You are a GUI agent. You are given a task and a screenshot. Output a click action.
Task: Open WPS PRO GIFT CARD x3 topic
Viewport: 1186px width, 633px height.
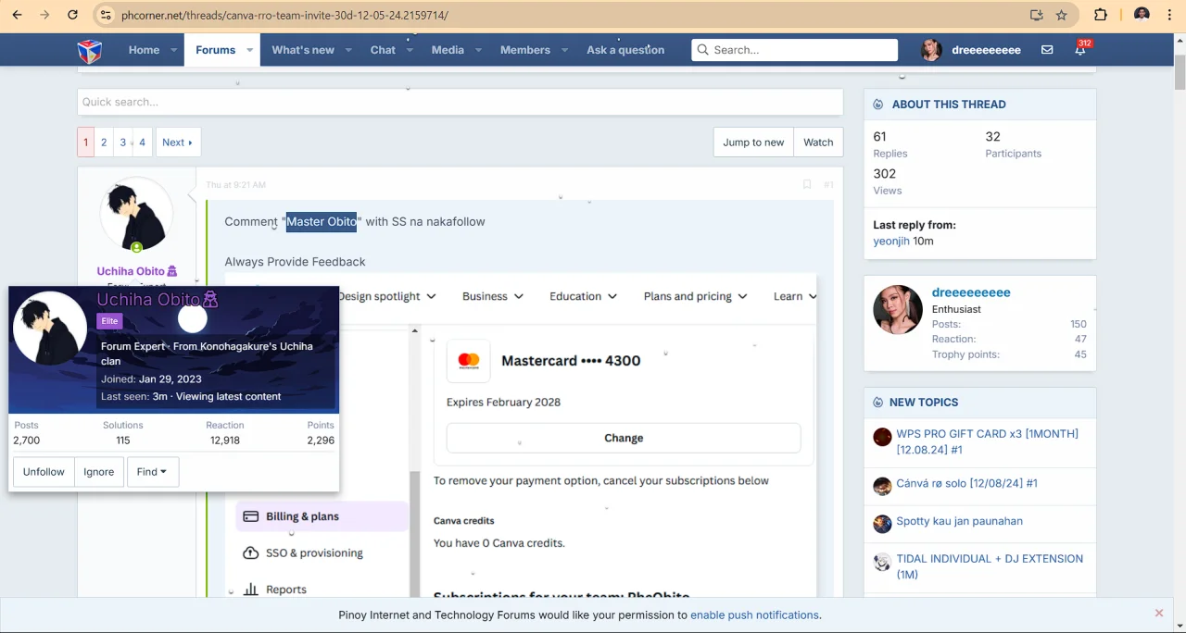tap(987, 441)
